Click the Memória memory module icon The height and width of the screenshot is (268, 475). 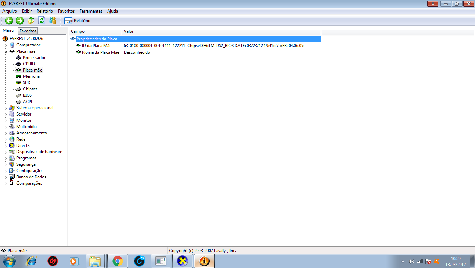[19, 76]
